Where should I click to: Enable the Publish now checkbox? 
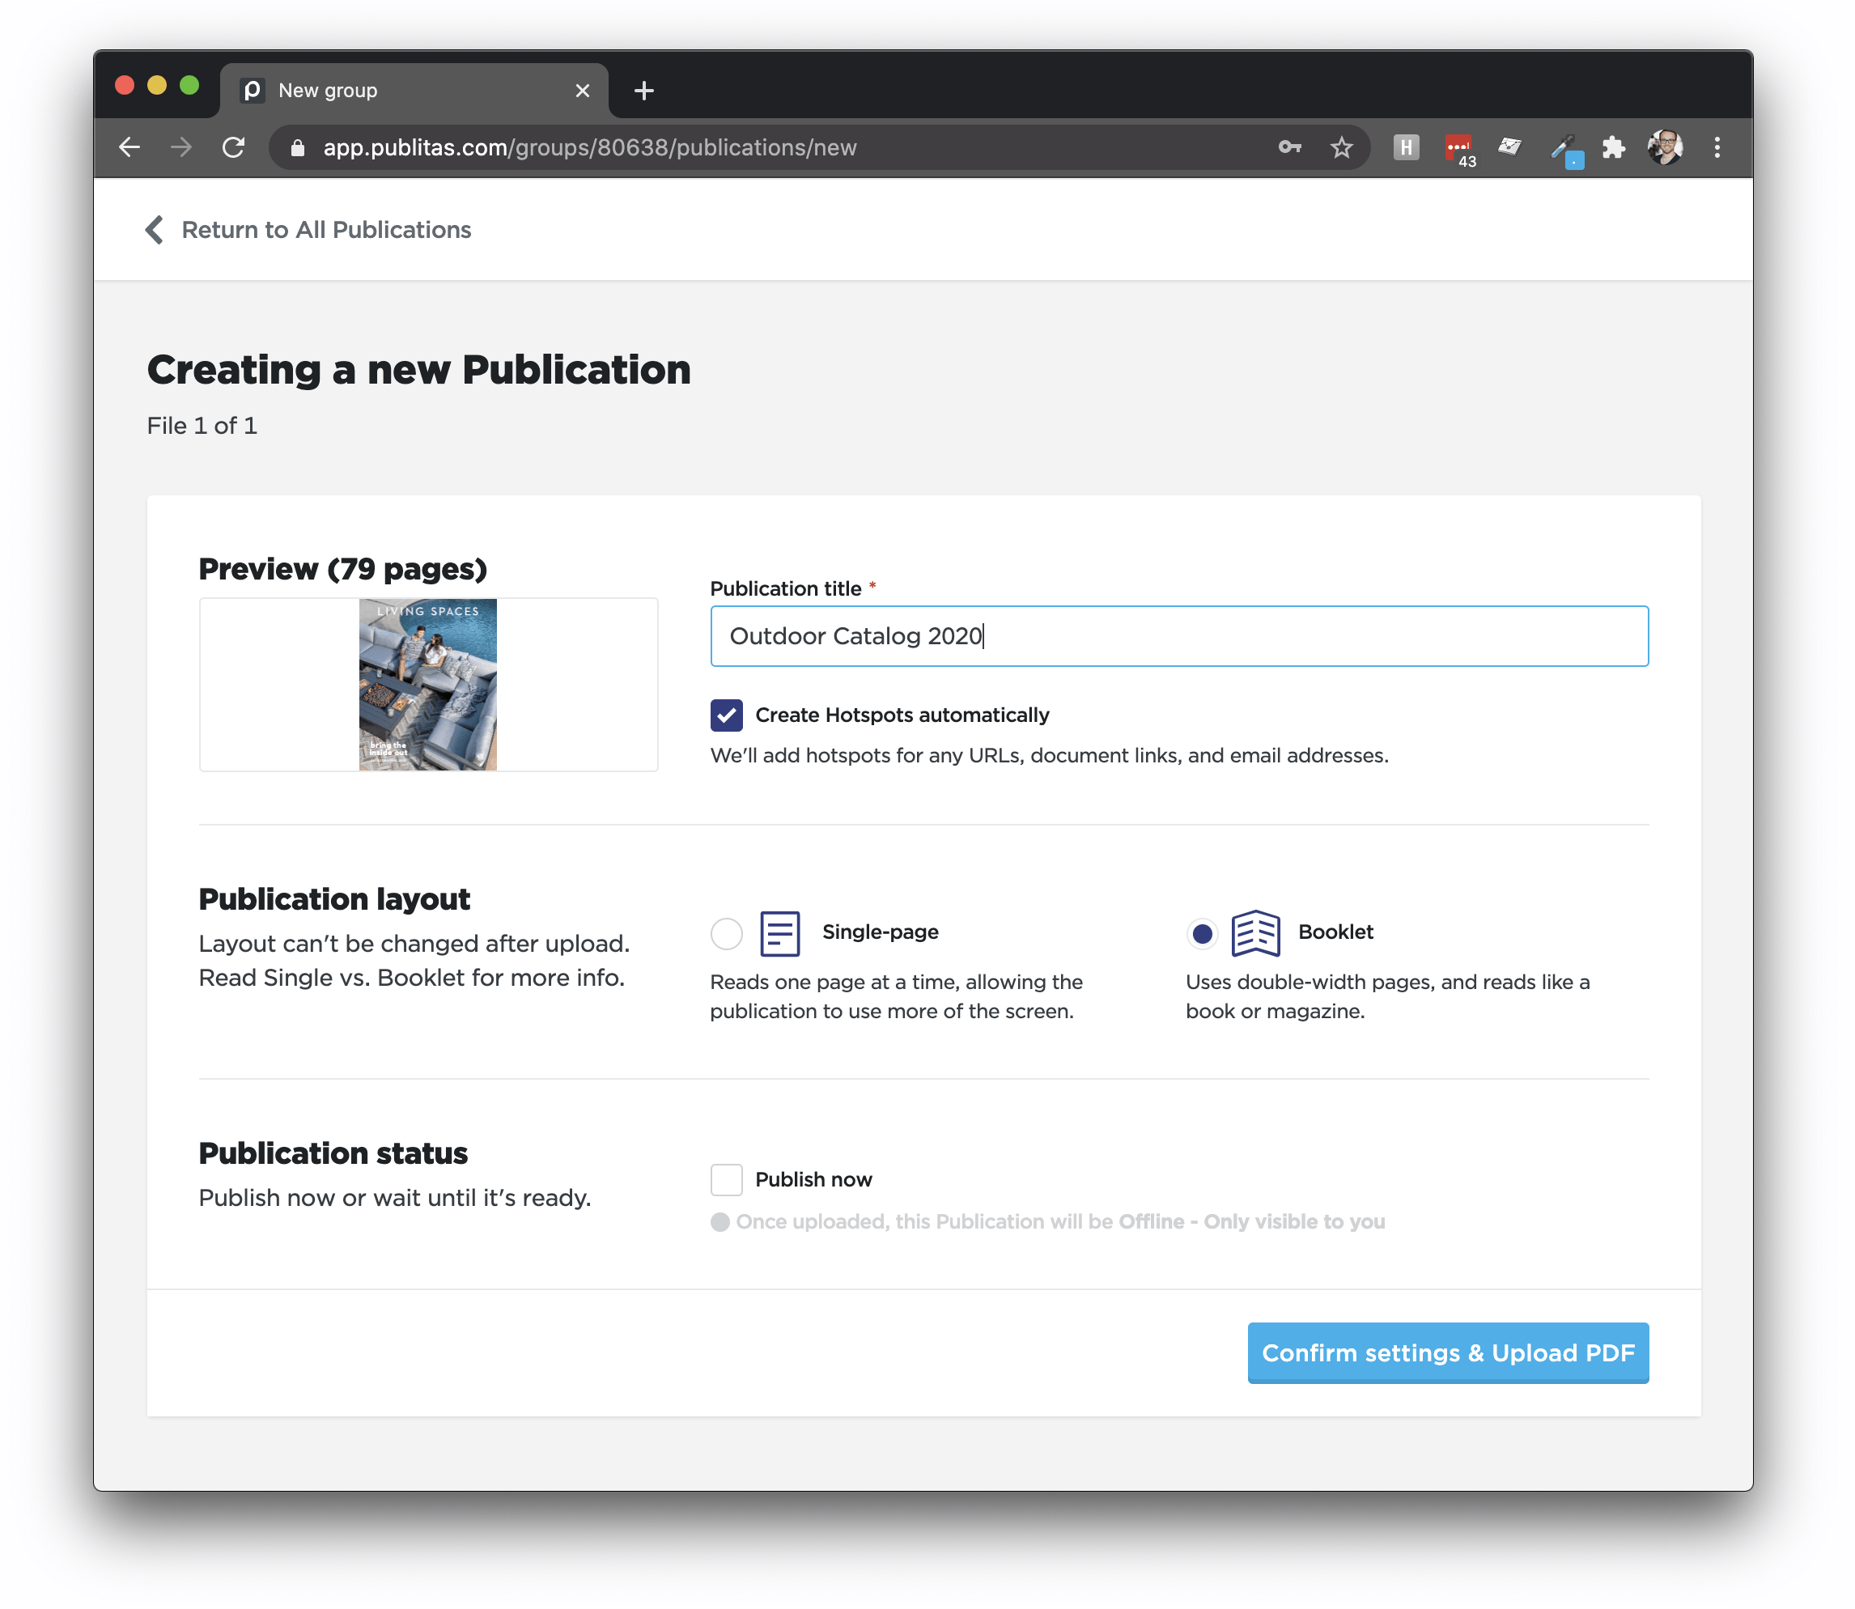tap(726, 1180)
